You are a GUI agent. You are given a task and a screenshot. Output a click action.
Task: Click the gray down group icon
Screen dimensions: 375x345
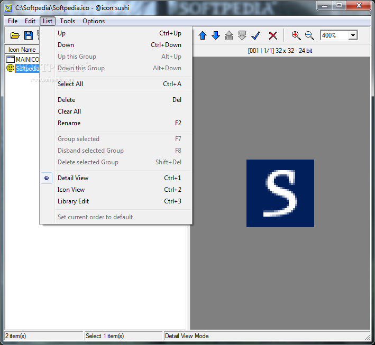242,35
